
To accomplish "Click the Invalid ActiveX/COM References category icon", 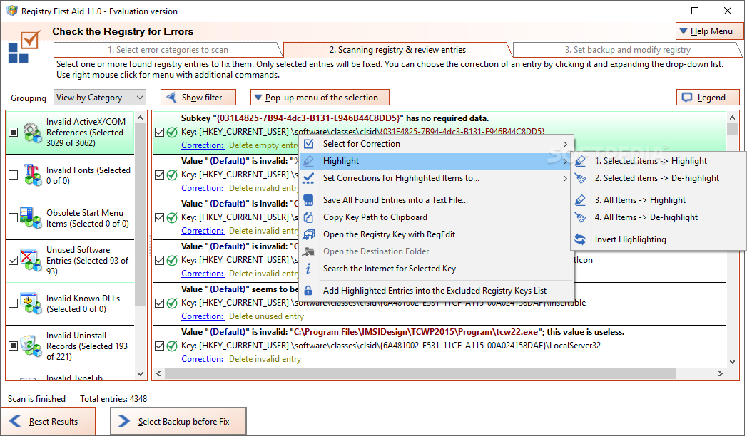I will (x=32, y=133).
